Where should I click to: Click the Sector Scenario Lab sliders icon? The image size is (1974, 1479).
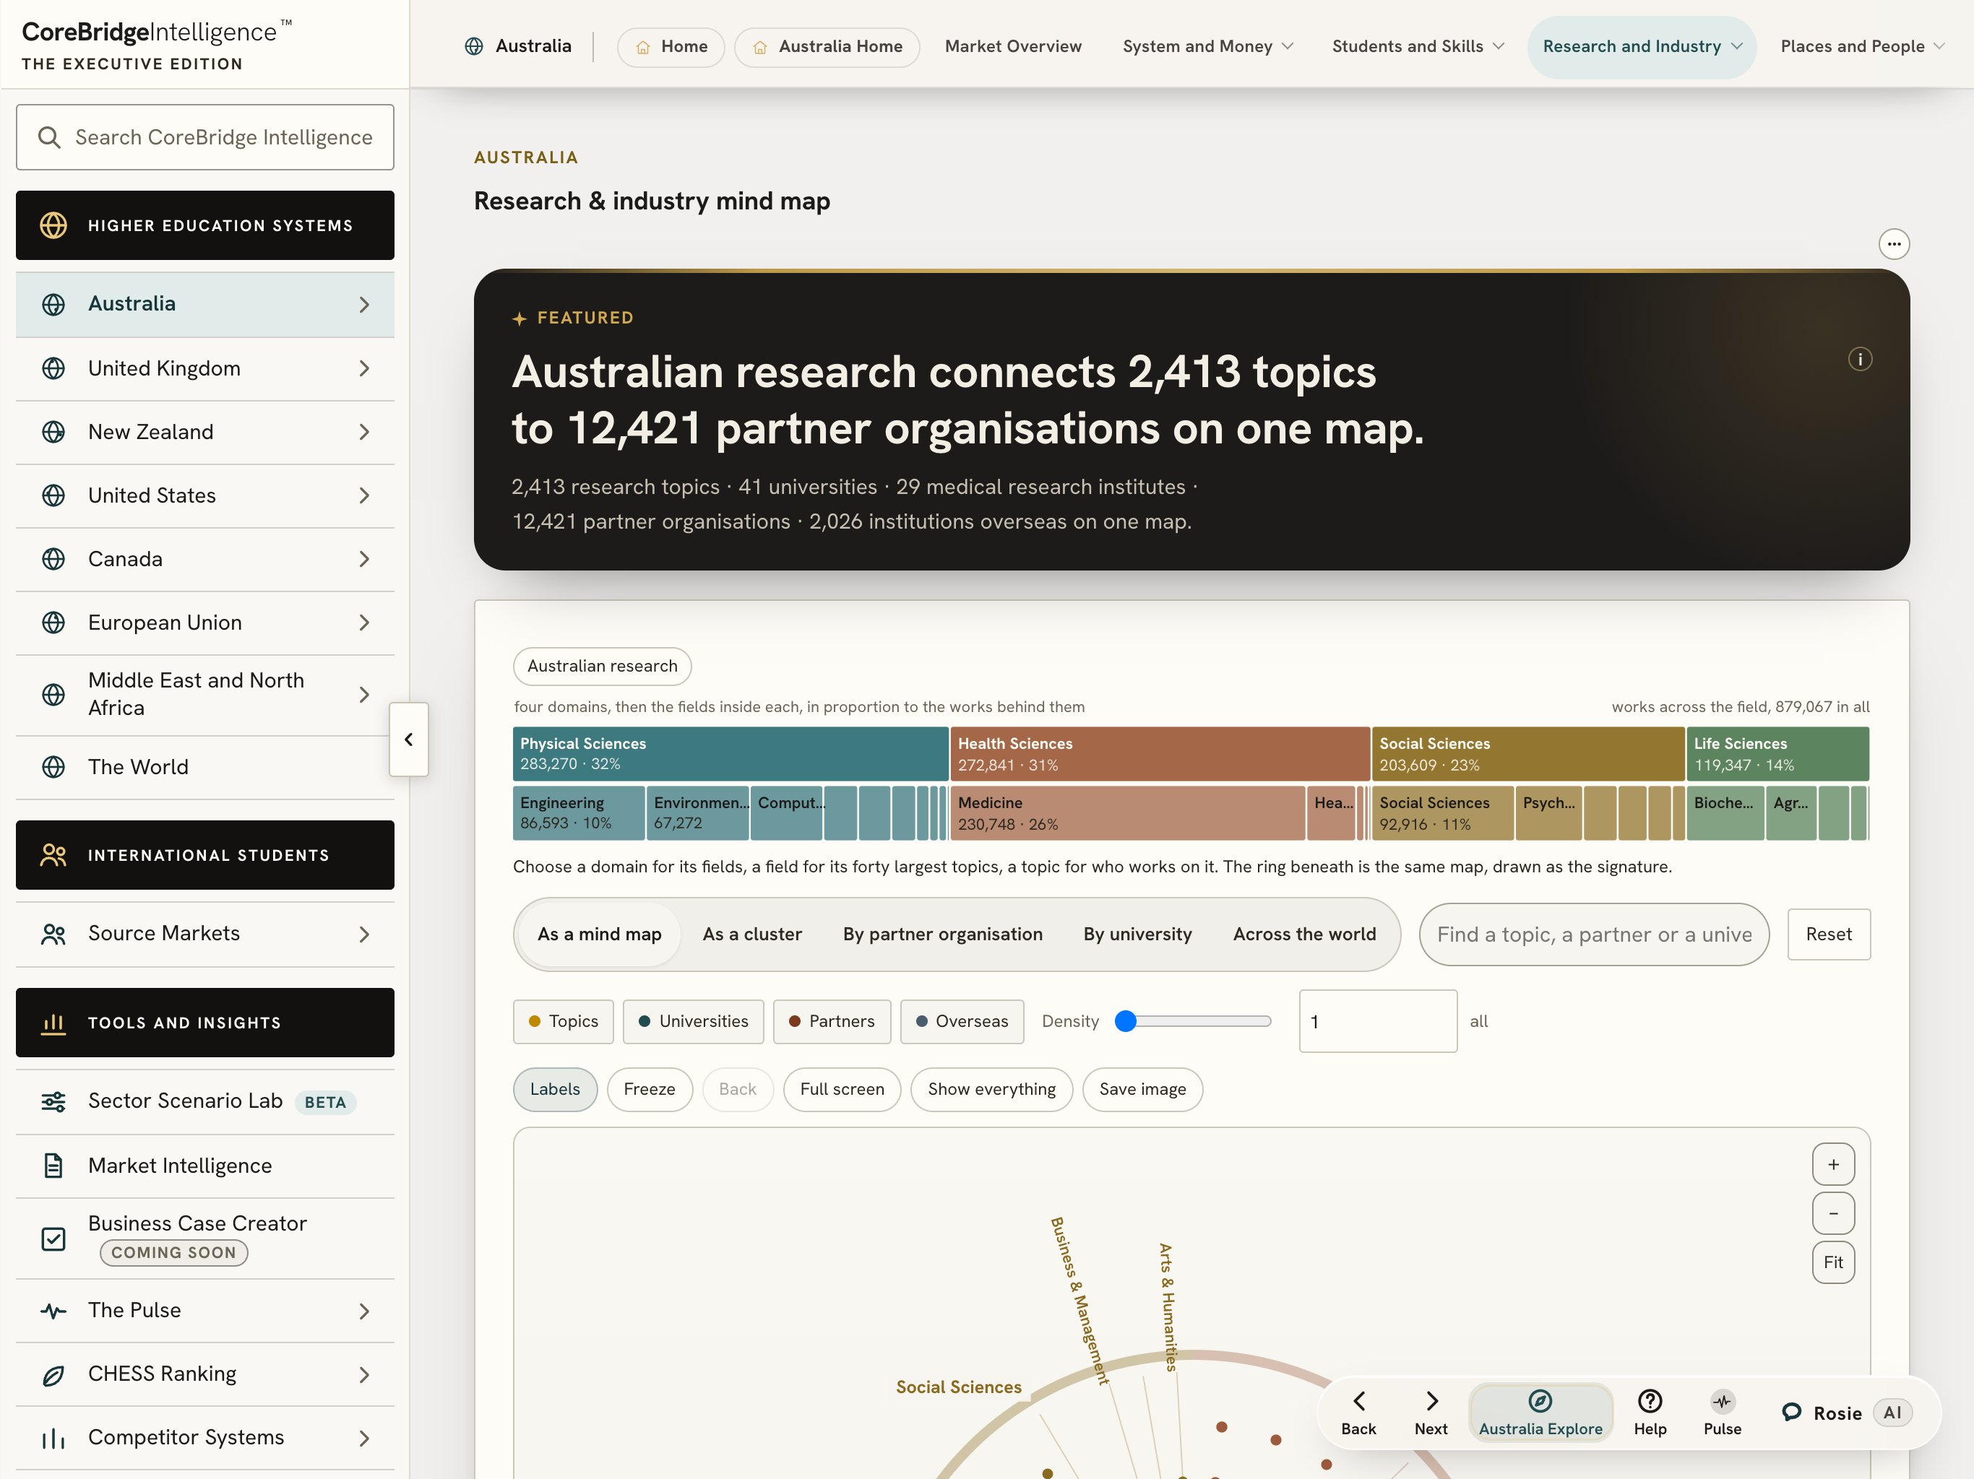tap(53, 1102)
